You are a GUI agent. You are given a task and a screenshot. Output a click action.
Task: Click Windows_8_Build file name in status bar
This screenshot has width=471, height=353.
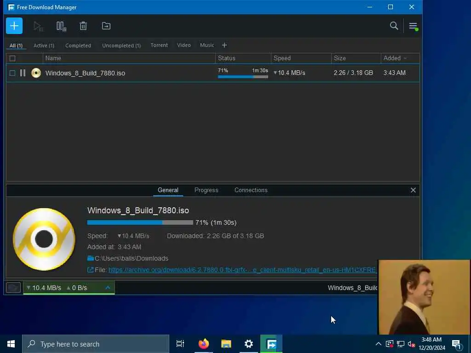click(x=352, y=288)
